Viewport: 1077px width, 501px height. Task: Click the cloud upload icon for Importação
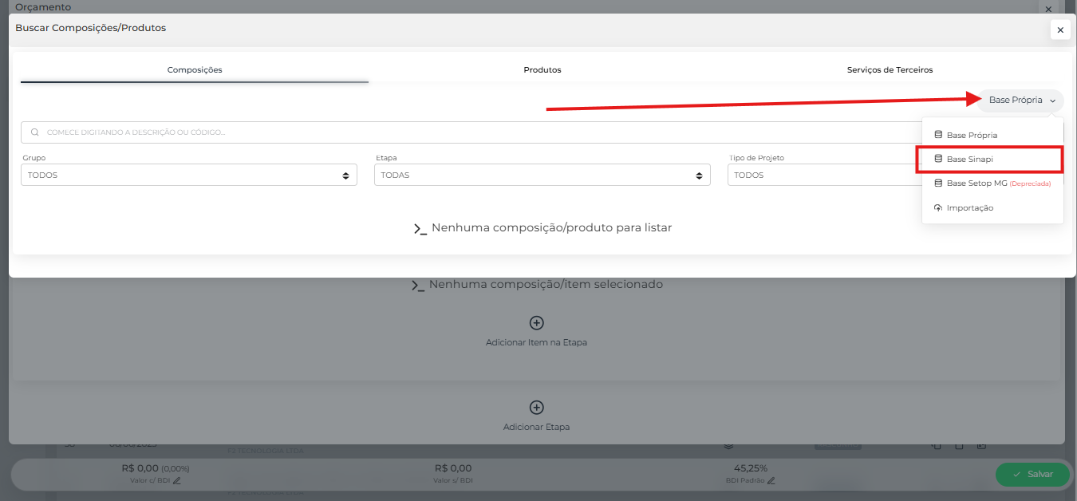(938, 208)
